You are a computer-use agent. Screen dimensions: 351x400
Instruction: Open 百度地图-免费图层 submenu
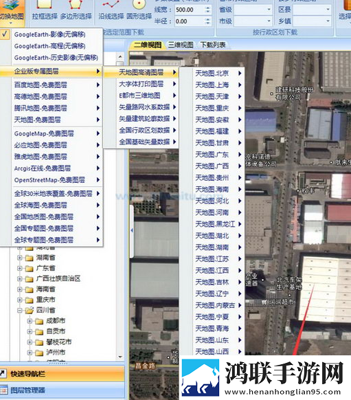pyautogui.click(x=51, y=85)
